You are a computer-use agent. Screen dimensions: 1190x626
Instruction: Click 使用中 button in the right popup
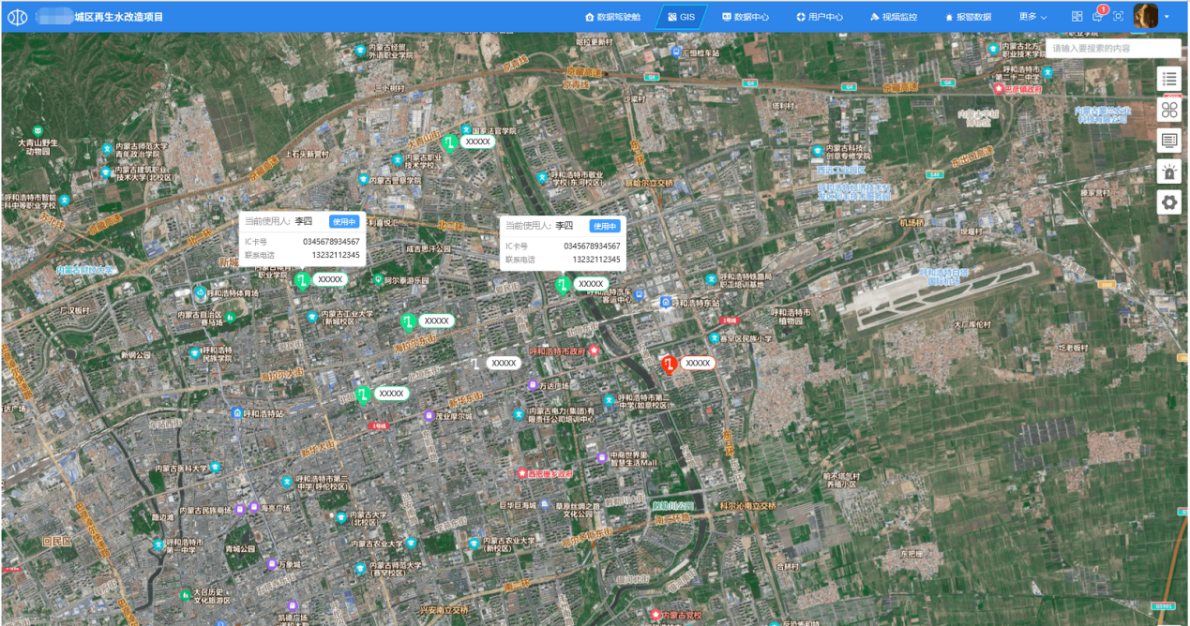pos(604,226)
